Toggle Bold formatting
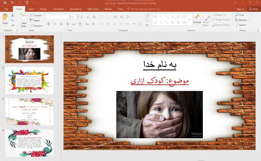Image resolution: width=261 pixels, height=161 pixels. 49,24
